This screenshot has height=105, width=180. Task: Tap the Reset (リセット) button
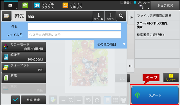coord(171,78)
